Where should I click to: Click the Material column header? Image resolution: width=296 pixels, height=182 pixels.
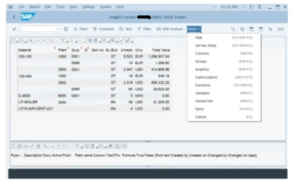[x=24, y=50]
